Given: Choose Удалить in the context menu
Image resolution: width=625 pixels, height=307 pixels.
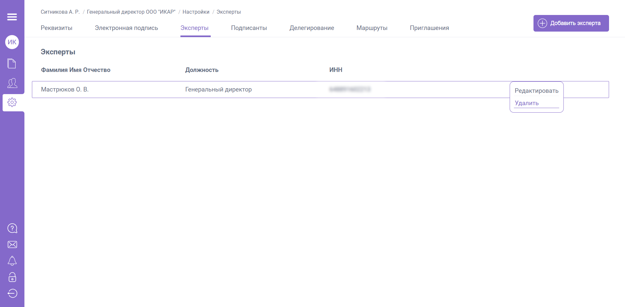Looking at the screenshot, I should (527, 103).
